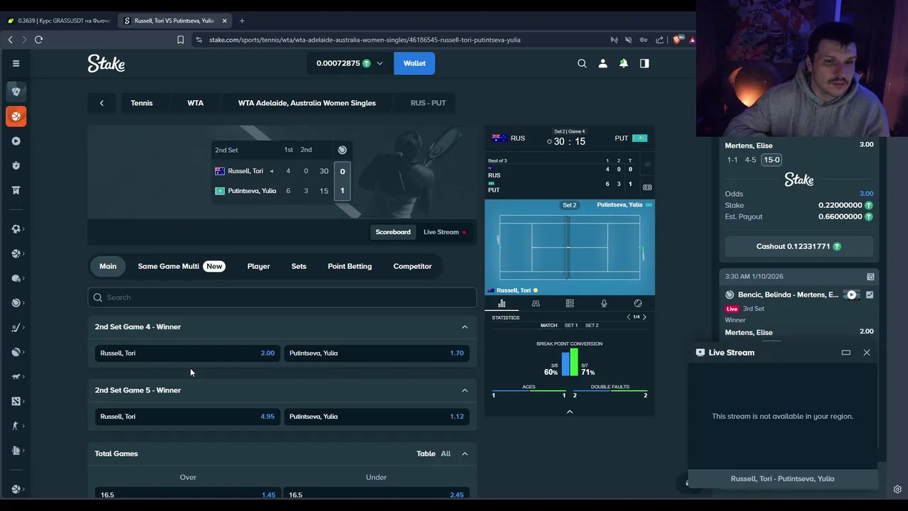Viewport: 908px width, 511px height.
Task: Open the notifications bell icon
Action: [x=624, y=63]
